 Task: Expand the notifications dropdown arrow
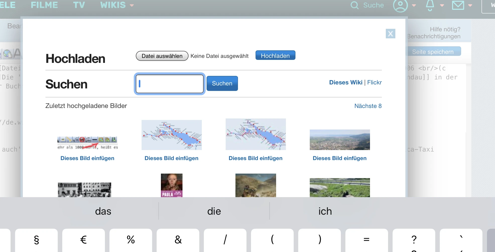[x=442, y=5]
